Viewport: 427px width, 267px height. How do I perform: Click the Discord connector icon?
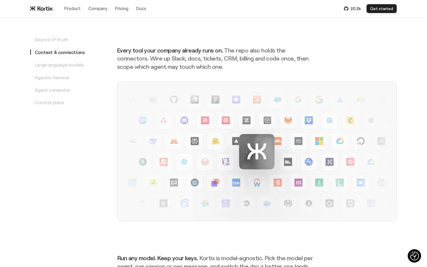[184, 120]
